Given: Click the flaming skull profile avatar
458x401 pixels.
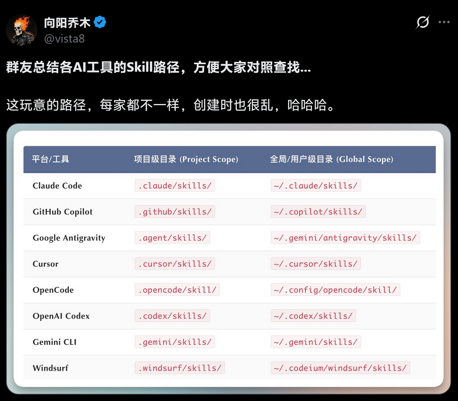Looking at the screenshot, I should (x=22, y=30).
